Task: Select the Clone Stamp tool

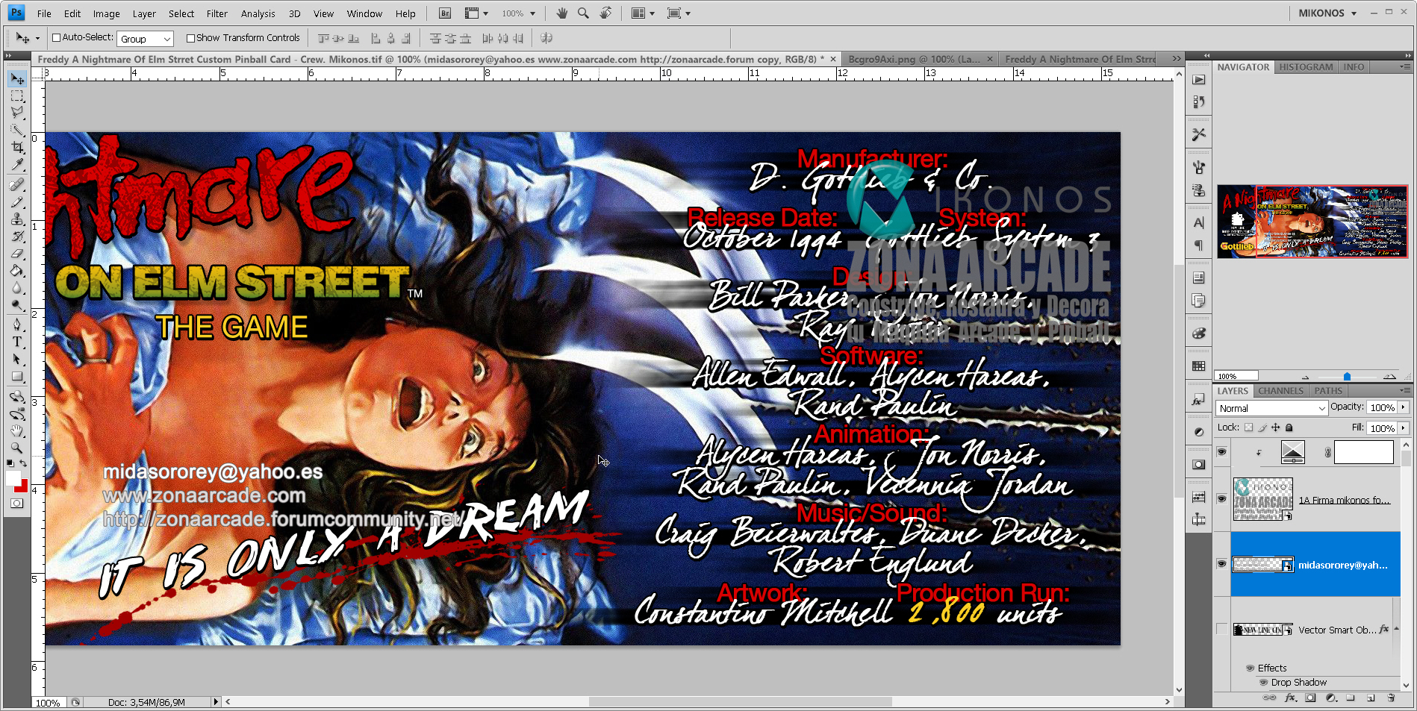Action: coord(17,219)
